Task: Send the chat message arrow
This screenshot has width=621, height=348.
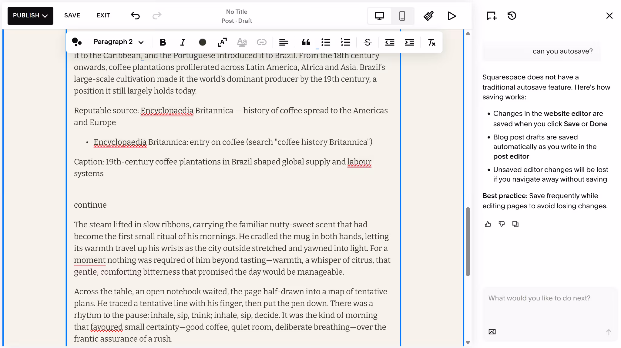Action: (x=609, y=332)
